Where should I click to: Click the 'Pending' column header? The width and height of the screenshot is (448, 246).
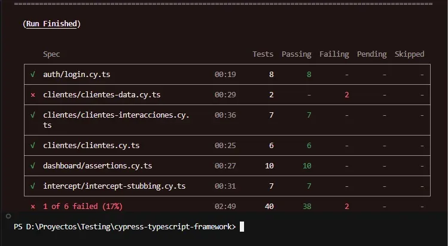coord(371,54)
